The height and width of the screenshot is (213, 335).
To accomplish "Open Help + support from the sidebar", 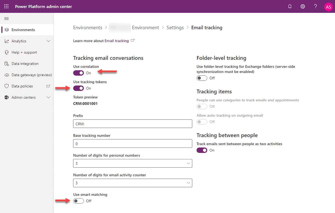I will pos(24,52).
